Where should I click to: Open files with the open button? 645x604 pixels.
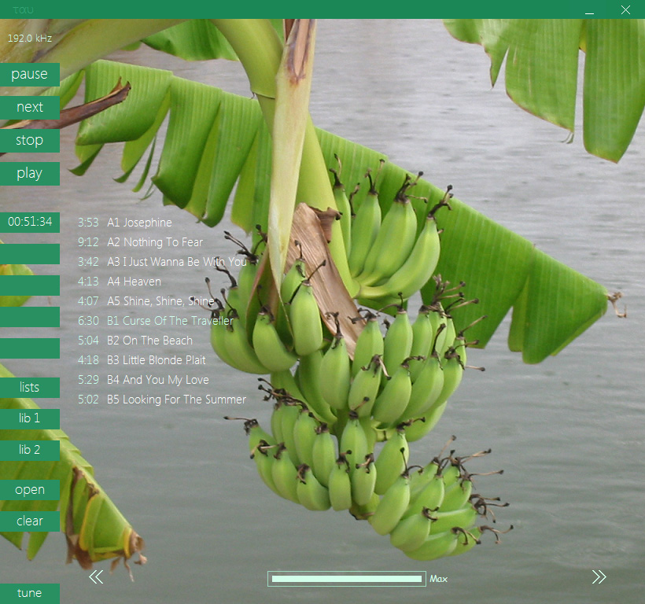(x=30, y=490)
